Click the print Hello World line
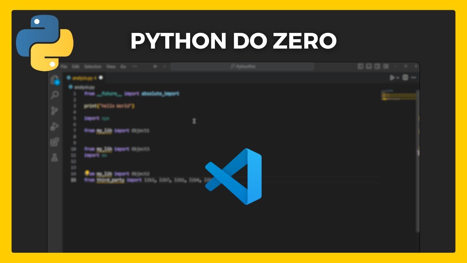This screenshot has width=467, height=263. point(109,106)
